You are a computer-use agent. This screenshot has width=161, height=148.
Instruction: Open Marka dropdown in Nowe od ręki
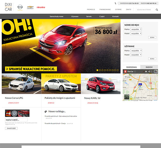coord(136,29)
